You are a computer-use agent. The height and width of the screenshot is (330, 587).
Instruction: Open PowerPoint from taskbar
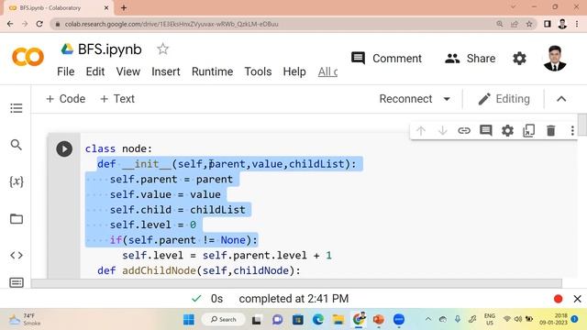(379, 320)
